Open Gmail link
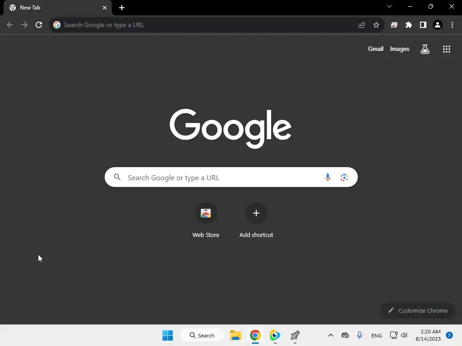The image size is (462, 346). click(376, 49)
